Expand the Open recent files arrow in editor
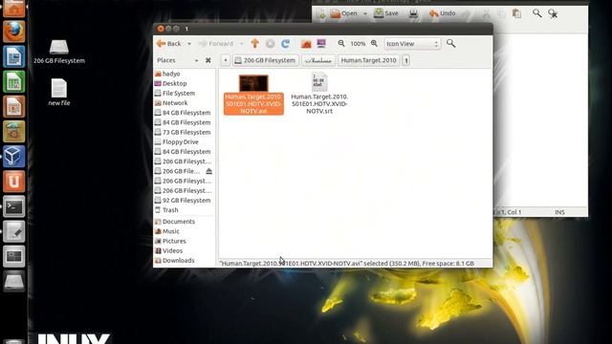Screen dimensions: 612x344 365,13
